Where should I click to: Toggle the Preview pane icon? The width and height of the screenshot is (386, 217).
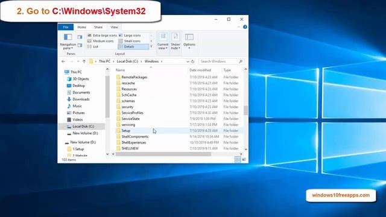click(80, 37)
